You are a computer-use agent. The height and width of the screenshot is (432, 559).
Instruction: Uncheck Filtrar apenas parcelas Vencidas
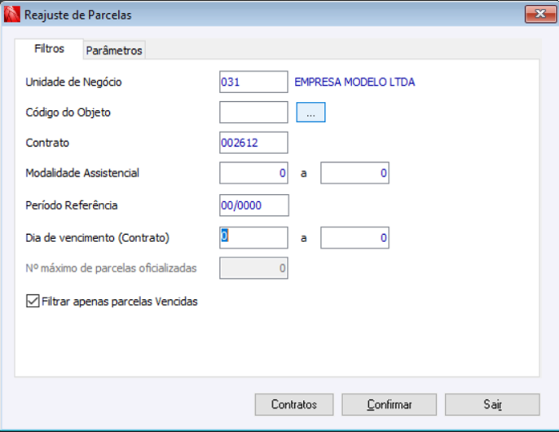[33, 301]
